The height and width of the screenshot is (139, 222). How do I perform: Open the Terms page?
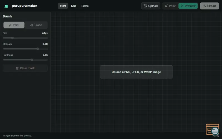pos(85,6)
